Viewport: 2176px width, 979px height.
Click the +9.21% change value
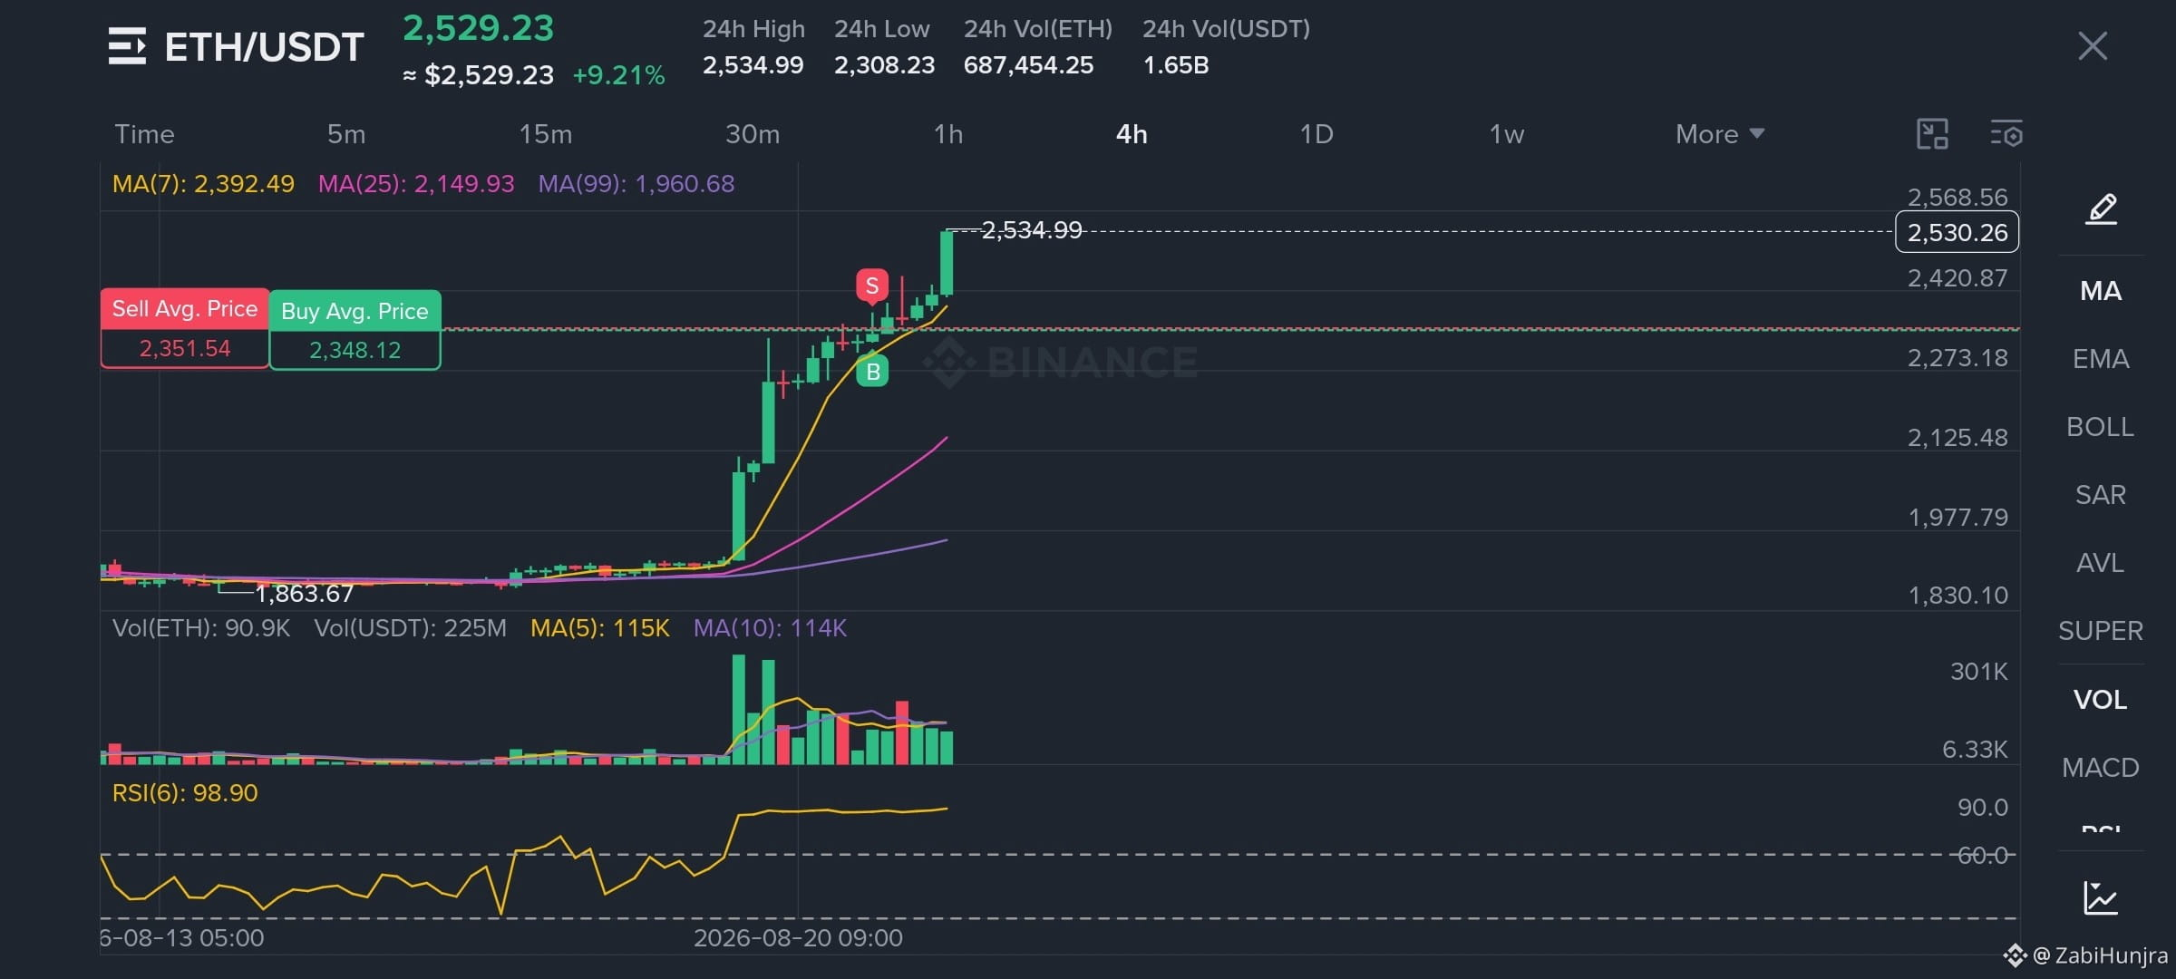(x=619, y=75)
